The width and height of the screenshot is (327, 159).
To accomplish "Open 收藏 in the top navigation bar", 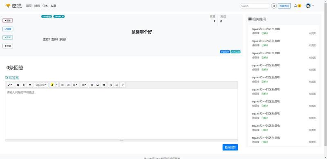I will click(x=54, y=6).
